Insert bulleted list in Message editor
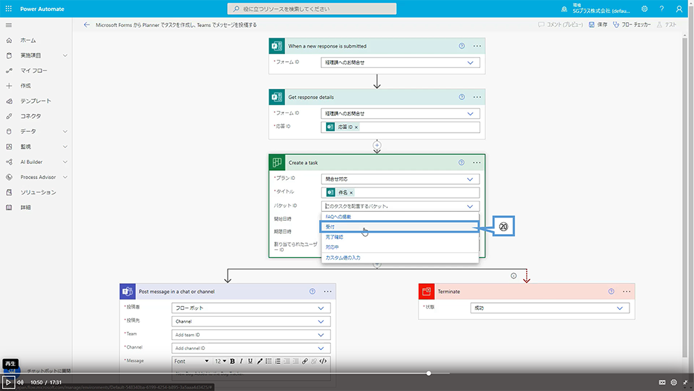 coord(269,361)
